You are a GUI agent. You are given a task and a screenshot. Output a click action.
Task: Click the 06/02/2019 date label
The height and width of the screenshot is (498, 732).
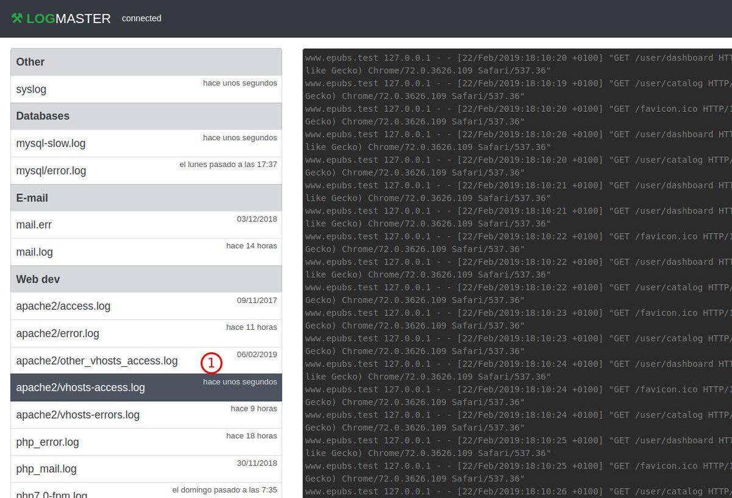coord(257,354)
